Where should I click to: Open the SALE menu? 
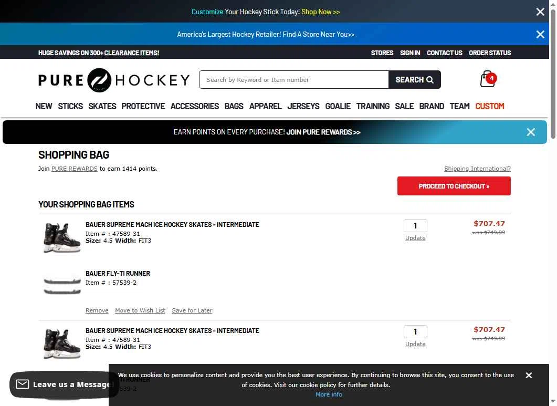(404, 106)
